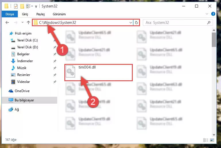
Task: Open the Dosya menu tab
Action: pos(10,14)
